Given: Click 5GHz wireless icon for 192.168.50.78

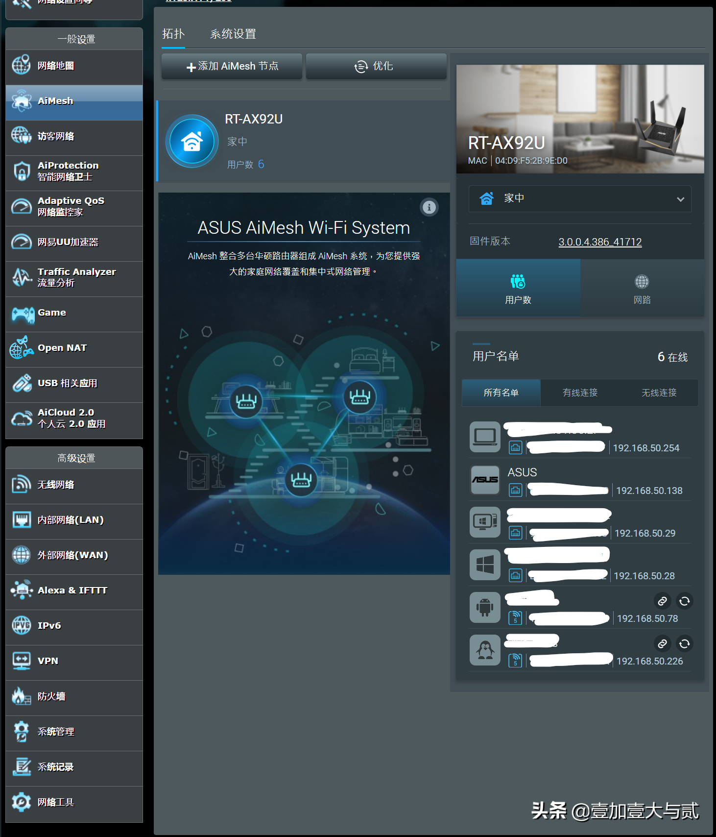Looking at the screenshot, I should pyautogui.click(x=515, y=617).
